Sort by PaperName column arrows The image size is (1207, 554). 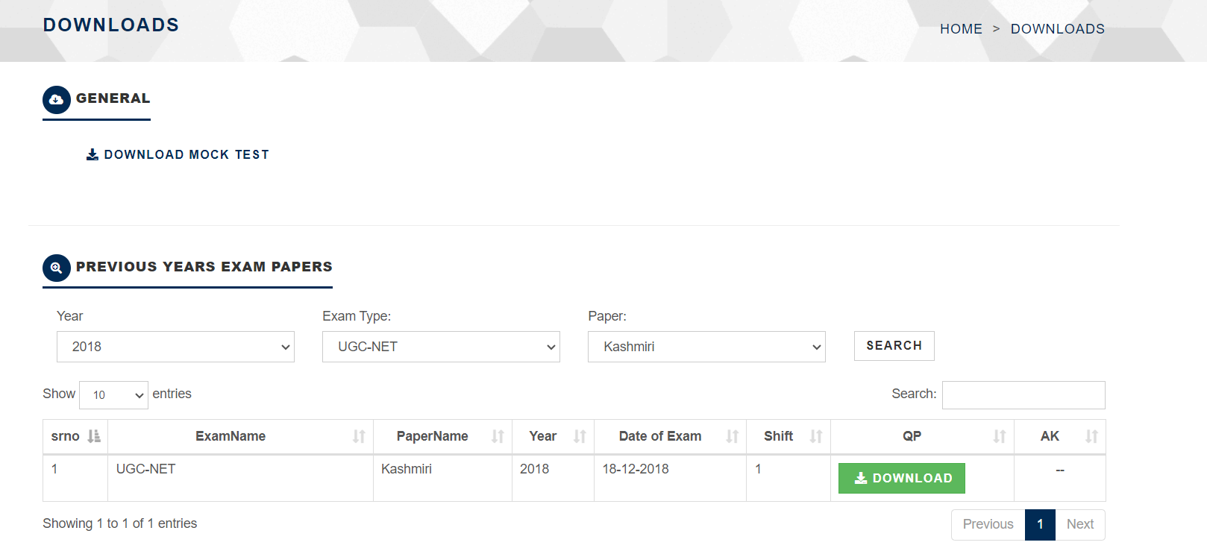pyautogui.click(x=498, y=436)
